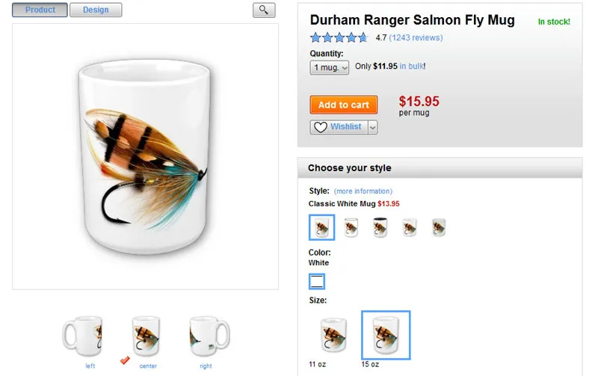Switch to the Product tab
This screenshot has height=376, width=598.
[x=40, y=10]
